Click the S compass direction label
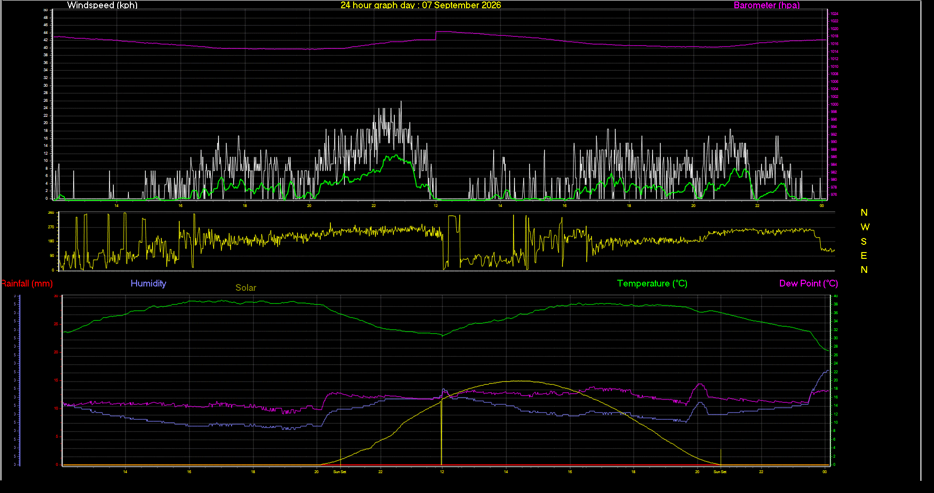Viewport: 934px width, 493px height. pos(864,241)
